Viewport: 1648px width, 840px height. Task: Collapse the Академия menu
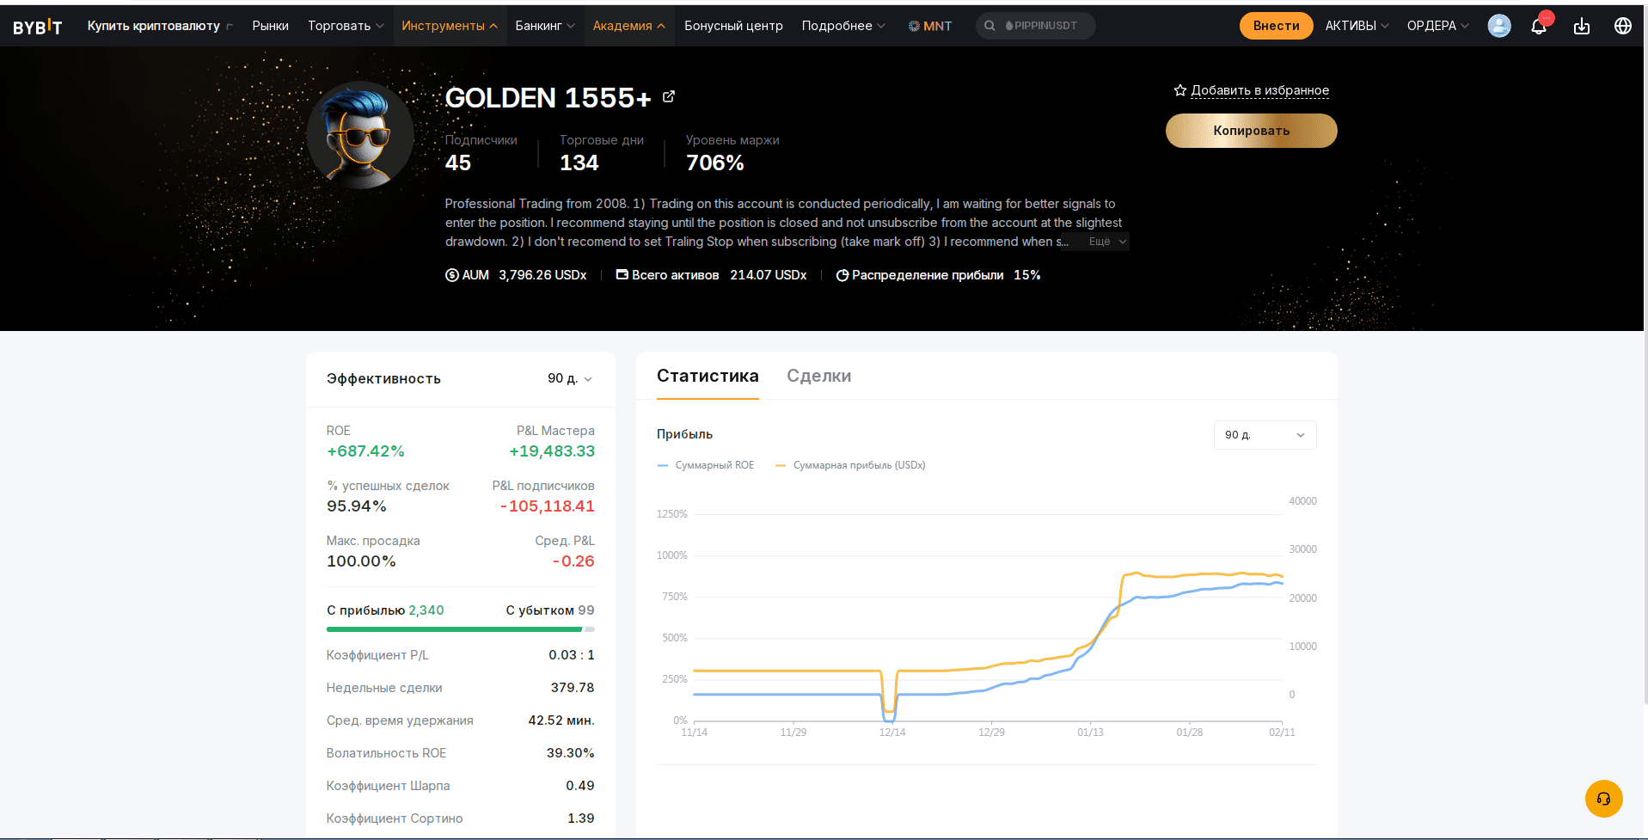pyautogui.click(x=629, y=26)
